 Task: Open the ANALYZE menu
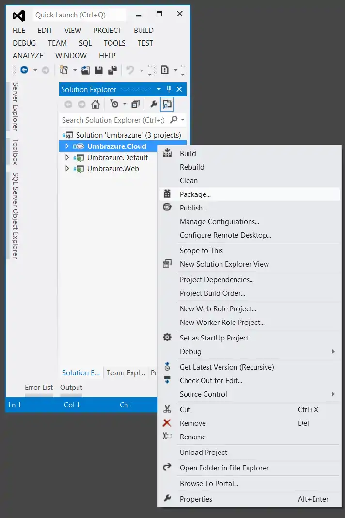[28, 55]
